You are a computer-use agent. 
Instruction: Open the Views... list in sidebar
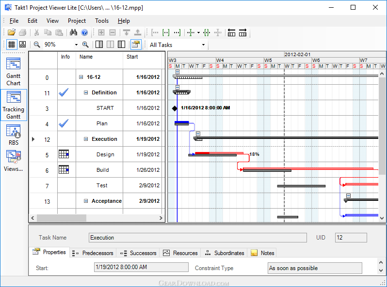coord(13,161)
